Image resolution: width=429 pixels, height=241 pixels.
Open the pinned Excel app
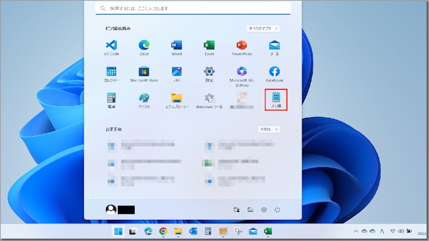[209, 48]
